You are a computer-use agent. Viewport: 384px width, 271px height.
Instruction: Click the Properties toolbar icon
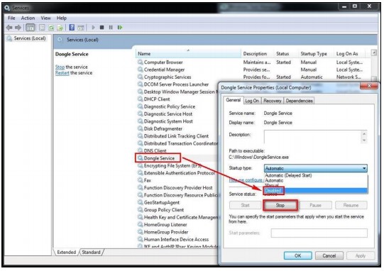coord(42,28)
